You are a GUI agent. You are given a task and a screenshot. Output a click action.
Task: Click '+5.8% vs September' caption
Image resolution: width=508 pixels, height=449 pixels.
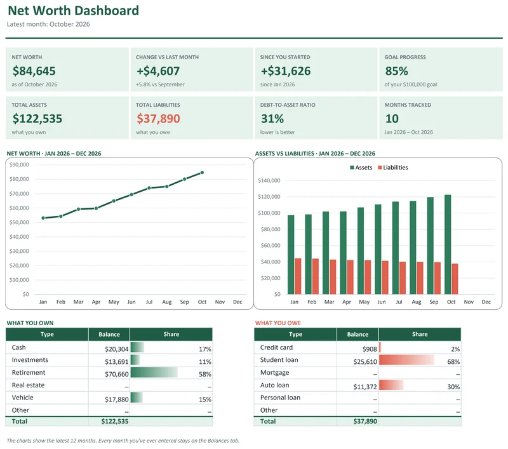(x=160, y=84)
